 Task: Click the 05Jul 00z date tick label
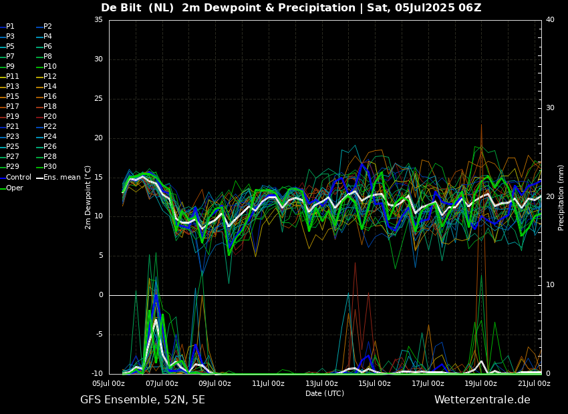click(x=109, y=383)
